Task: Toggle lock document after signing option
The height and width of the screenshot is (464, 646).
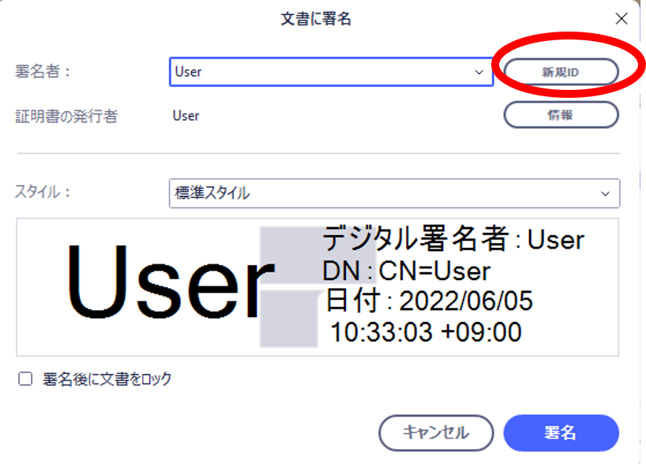Action: tap(26, 377)
